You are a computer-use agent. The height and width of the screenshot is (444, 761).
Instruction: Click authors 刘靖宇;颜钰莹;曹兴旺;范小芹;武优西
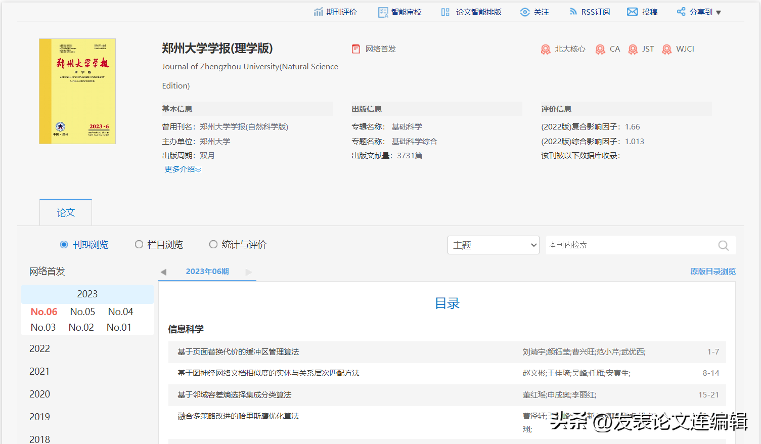coord(584,352)
